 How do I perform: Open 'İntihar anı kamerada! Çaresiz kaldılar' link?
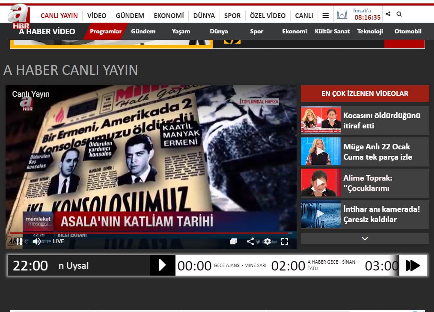(382, 214)
